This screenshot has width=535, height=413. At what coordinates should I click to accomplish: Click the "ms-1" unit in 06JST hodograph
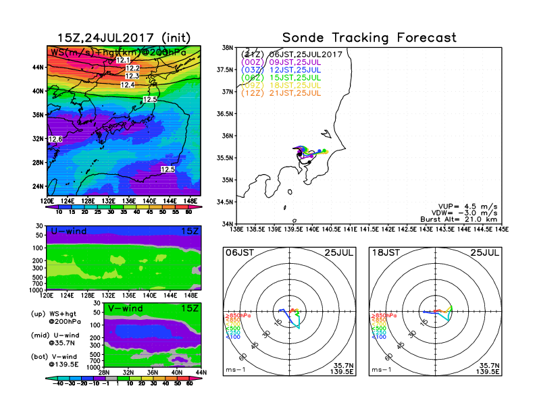(236, 370)
